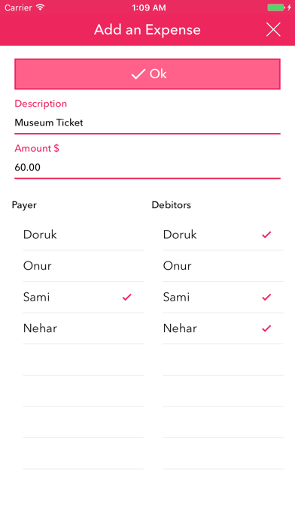Close the Add an Expense screen
The width and height of the screenshot is (295, 523).
[273, 30]
